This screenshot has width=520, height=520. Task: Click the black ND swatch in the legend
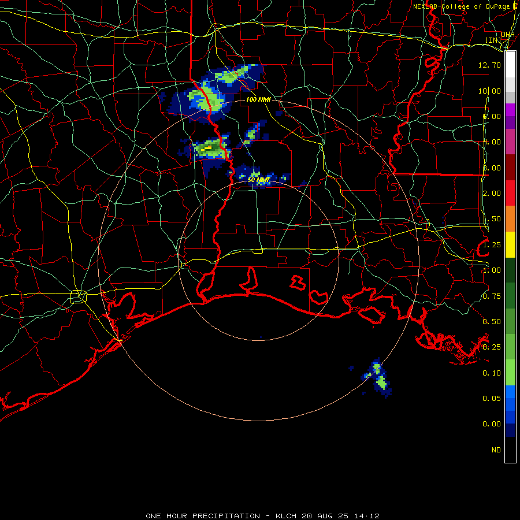(510, 450)
